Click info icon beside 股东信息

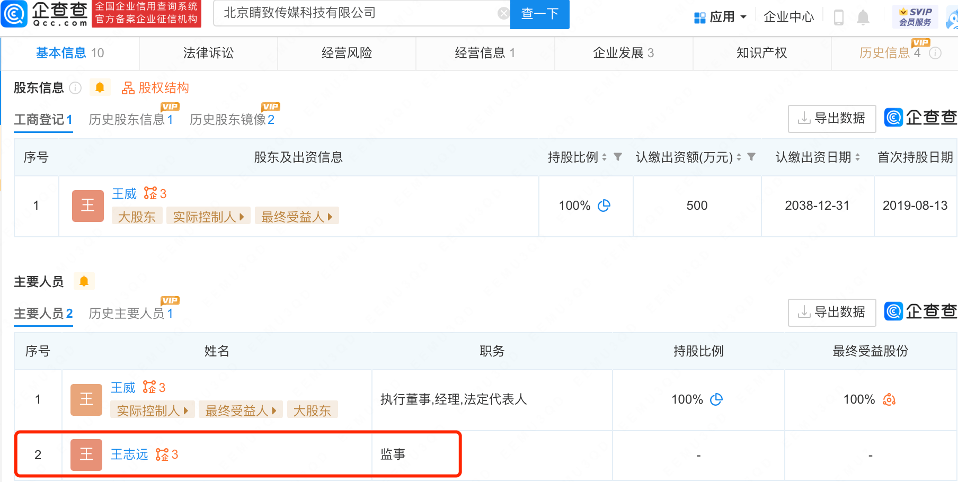[75, 88]
